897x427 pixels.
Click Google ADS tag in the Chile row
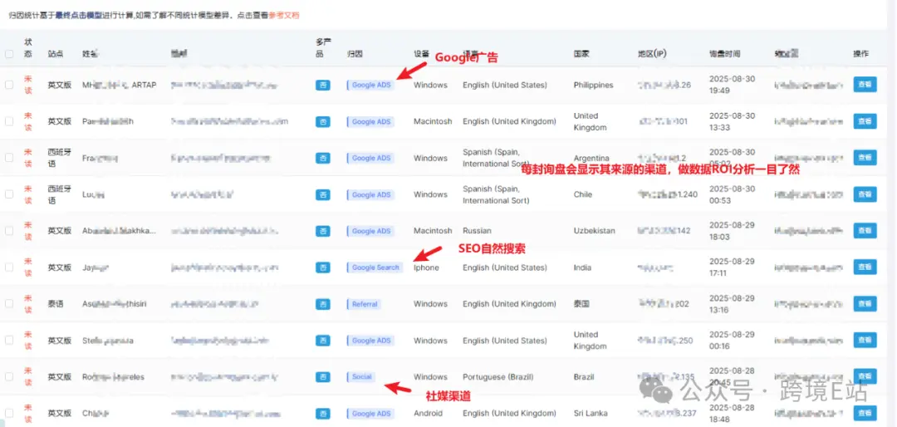370,194
